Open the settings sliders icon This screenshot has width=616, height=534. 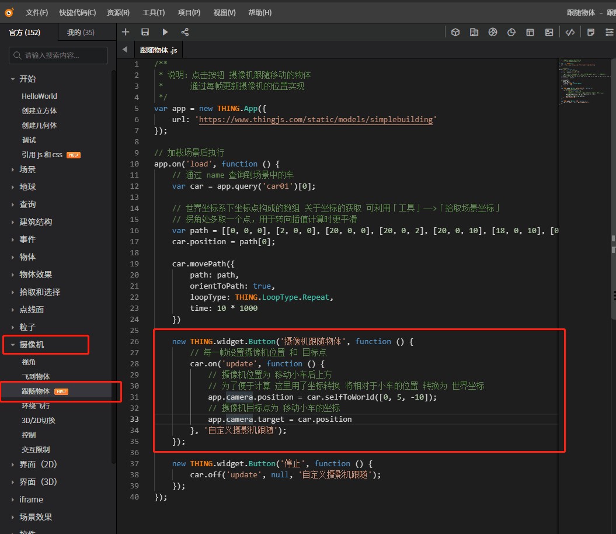(x=610, y=32)
